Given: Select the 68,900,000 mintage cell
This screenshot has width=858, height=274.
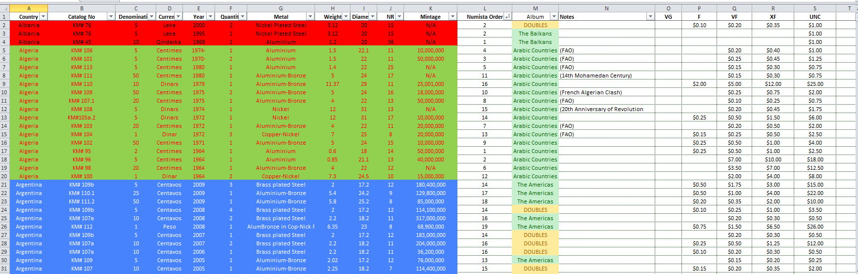Looking at the screenshot, I should pos(430,227).
